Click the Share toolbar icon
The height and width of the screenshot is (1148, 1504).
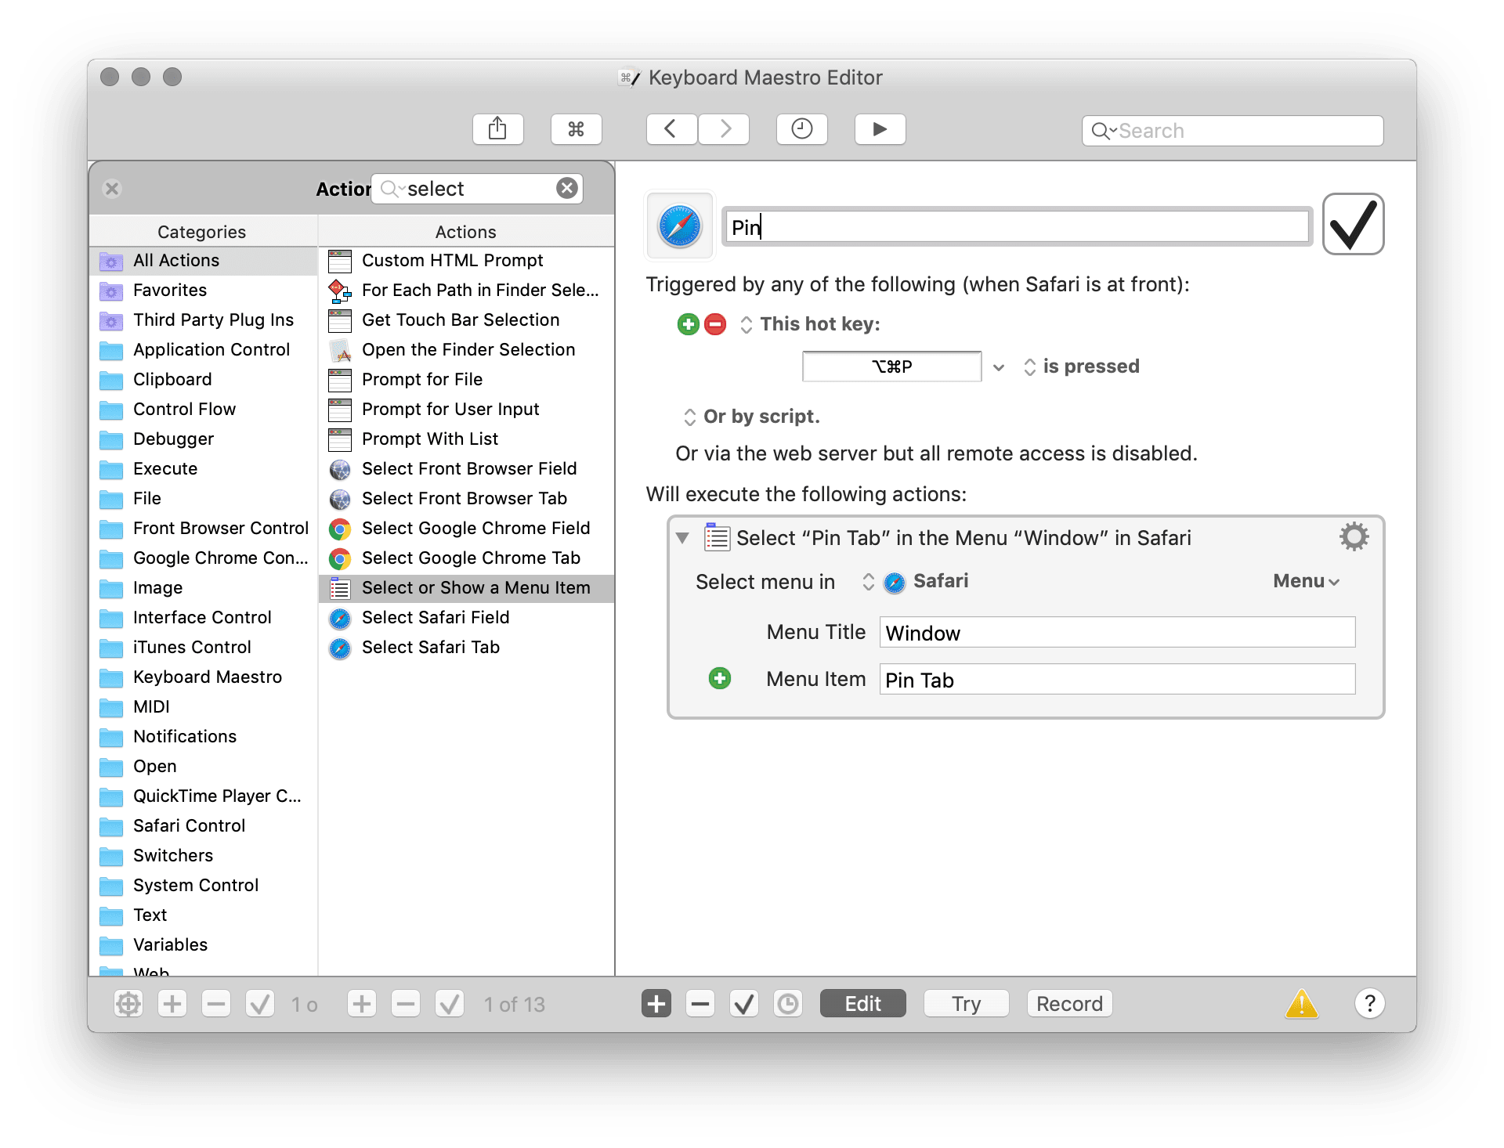(x=497, y=129)
